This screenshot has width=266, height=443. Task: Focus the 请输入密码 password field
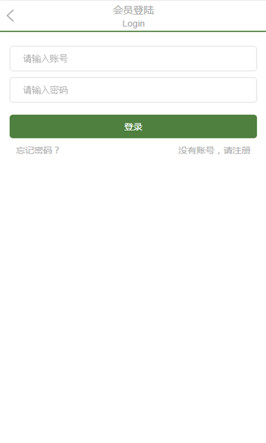pos(133,90)
